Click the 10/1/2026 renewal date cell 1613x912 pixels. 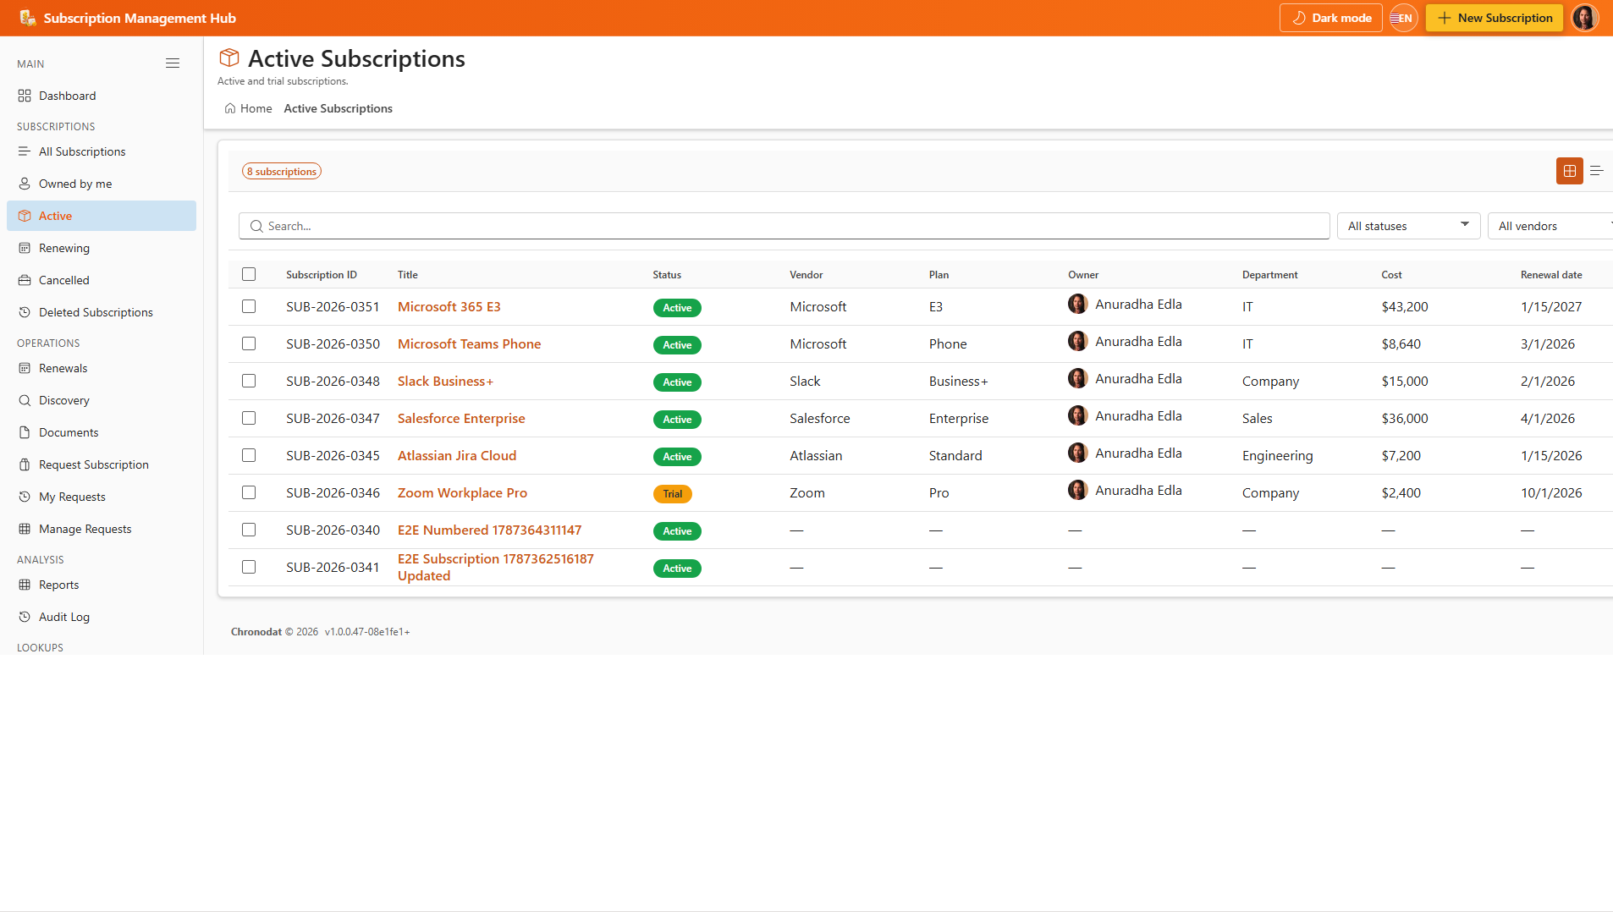pos(1551,492)
